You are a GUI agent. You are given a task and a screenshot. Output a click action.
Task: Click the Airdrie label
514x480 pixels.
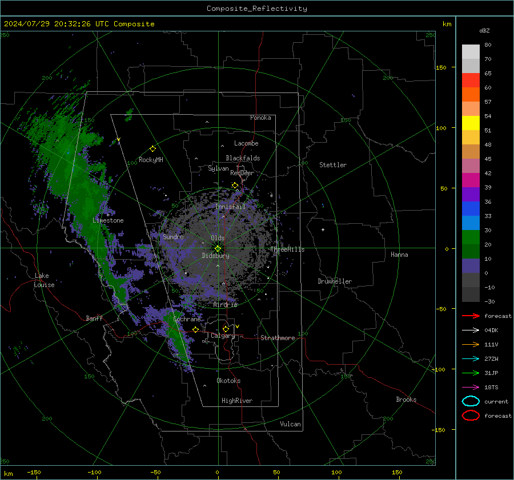tap(225, 305)
